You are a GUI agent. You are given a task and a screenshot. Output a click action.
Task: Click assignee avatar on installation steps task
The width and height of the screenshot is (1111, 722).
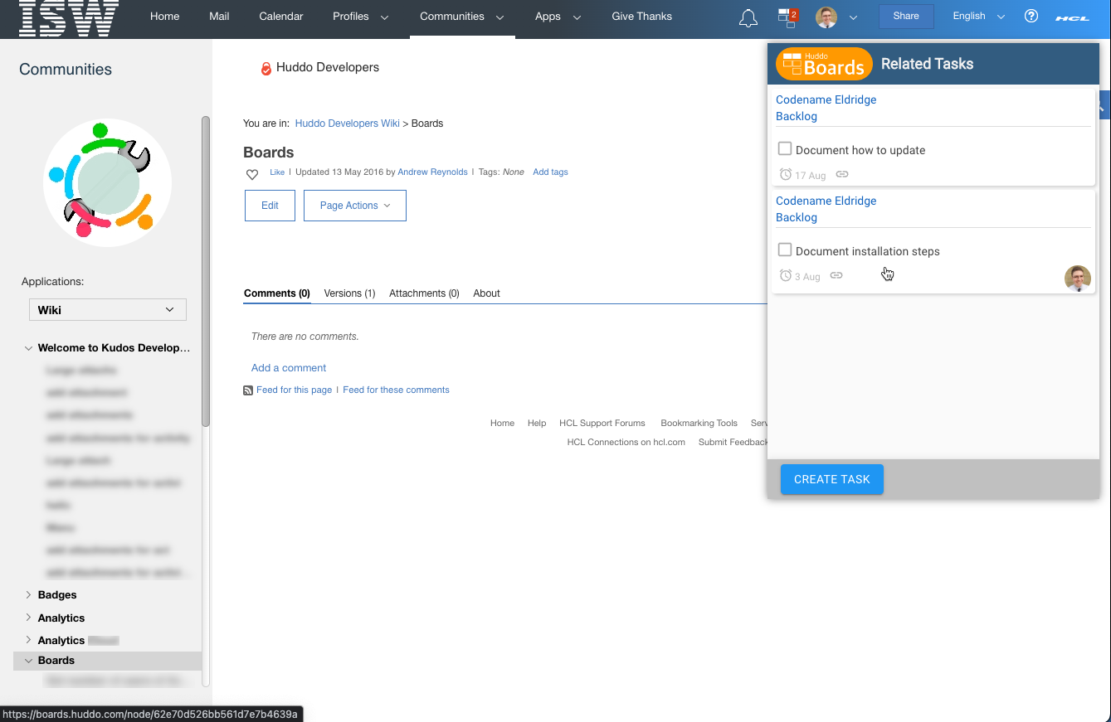coord(1078,279)
